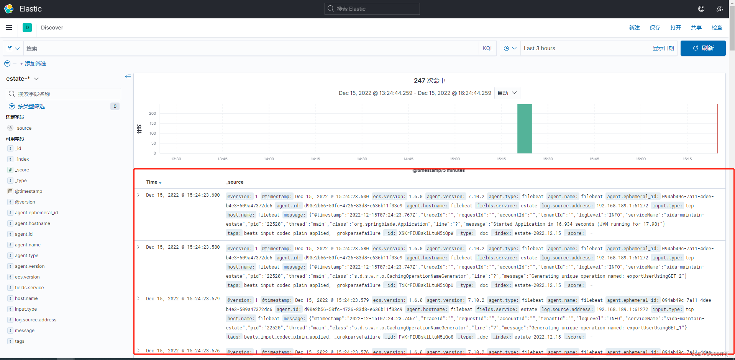Open the newsfeed celebration icon
735x360 pixels.
tap(720, 9)
